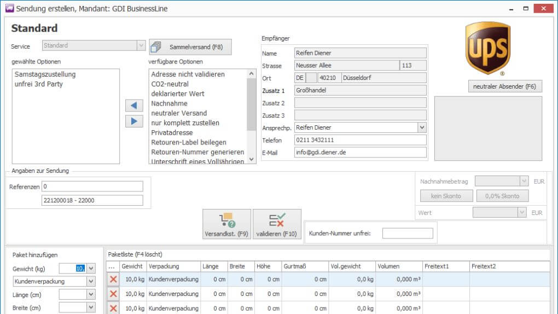Delete the third package row with red X

click(x=113, y=309)
